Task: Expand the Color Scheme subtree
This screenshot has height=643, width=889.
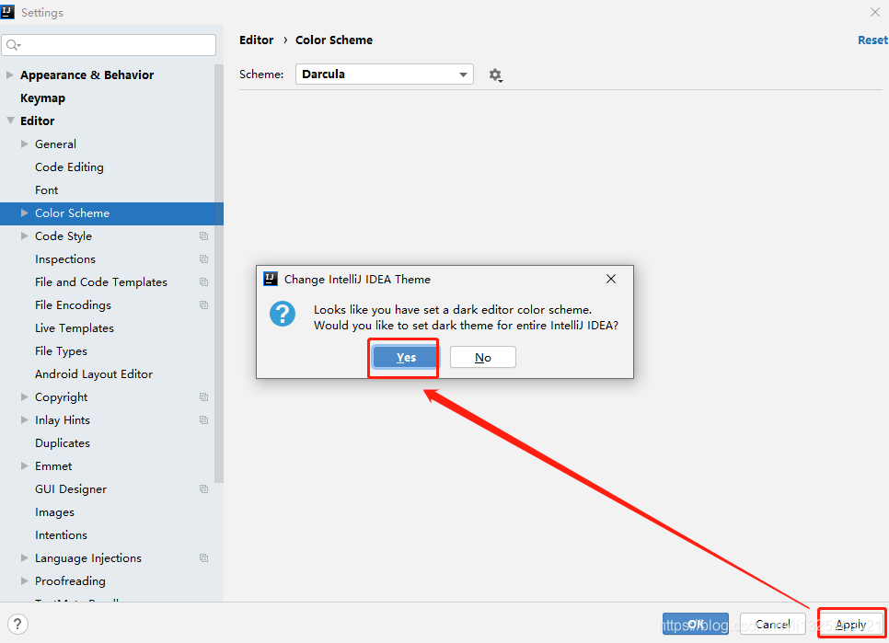Action: 24,213
